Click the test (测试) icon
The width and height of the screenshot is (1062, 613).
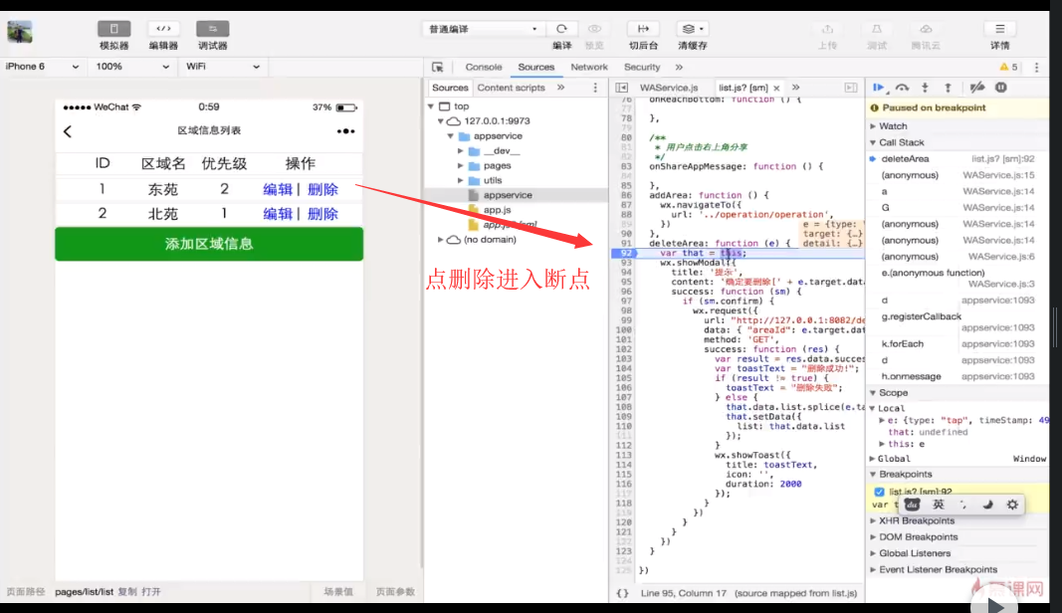click(877, 29)
